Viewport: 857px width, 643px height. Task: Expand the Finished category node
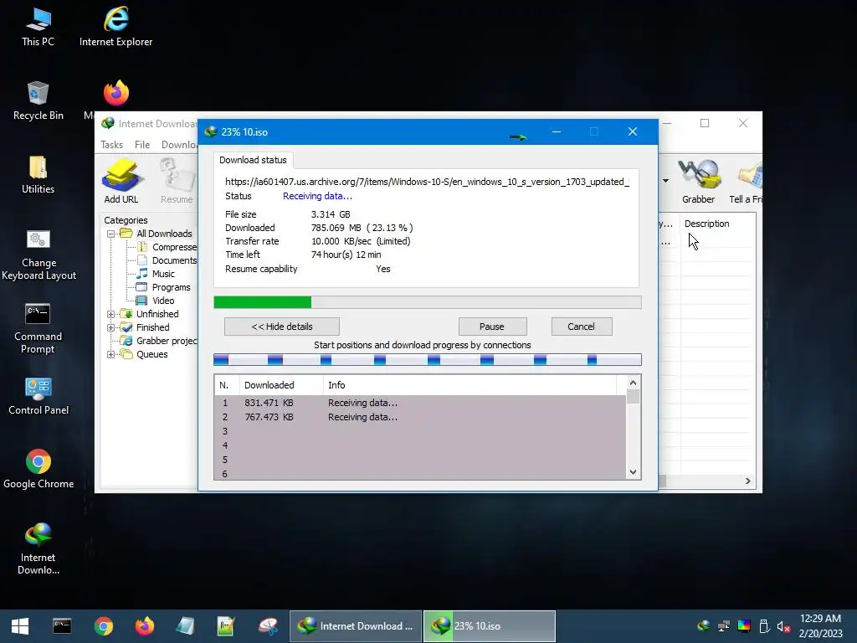point(111,327)
